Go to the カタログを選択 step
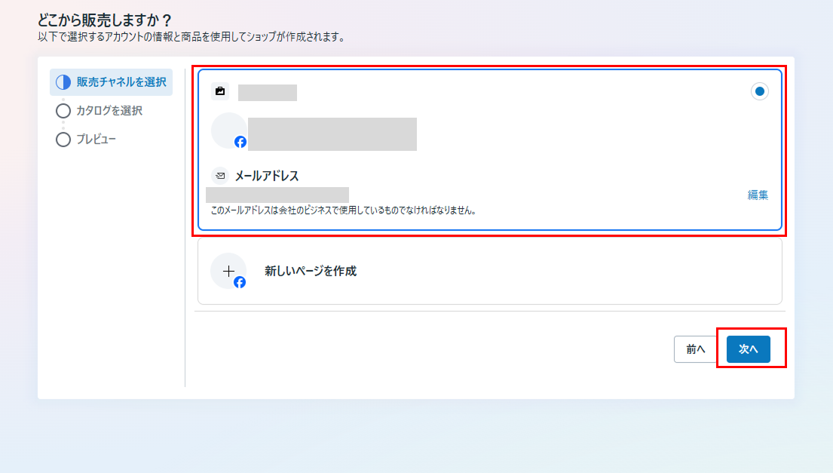 [109, 111]
